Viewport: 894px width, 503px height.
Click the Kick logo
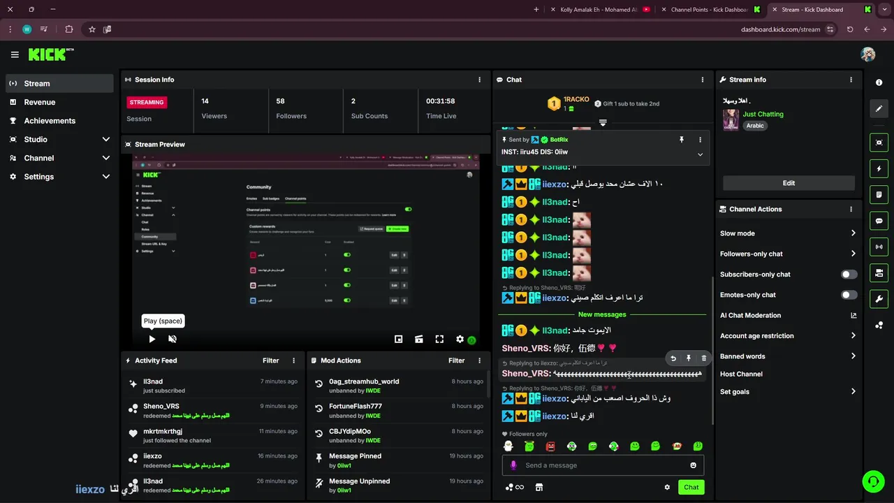pos(50,54)
